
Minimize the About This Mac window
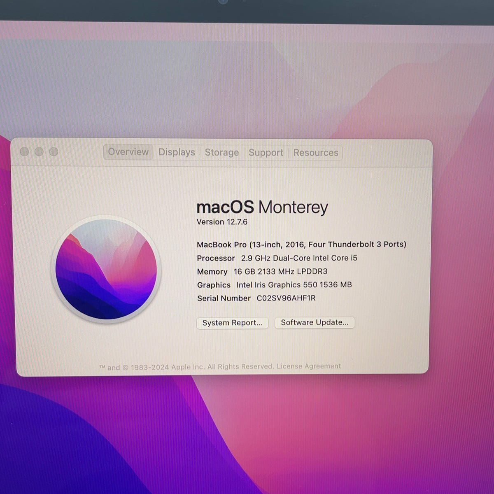point(39,151)
